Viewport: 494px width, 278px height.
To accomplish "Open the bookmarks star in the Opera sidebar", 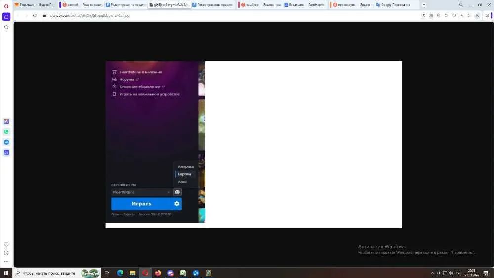I will [6, 27].
